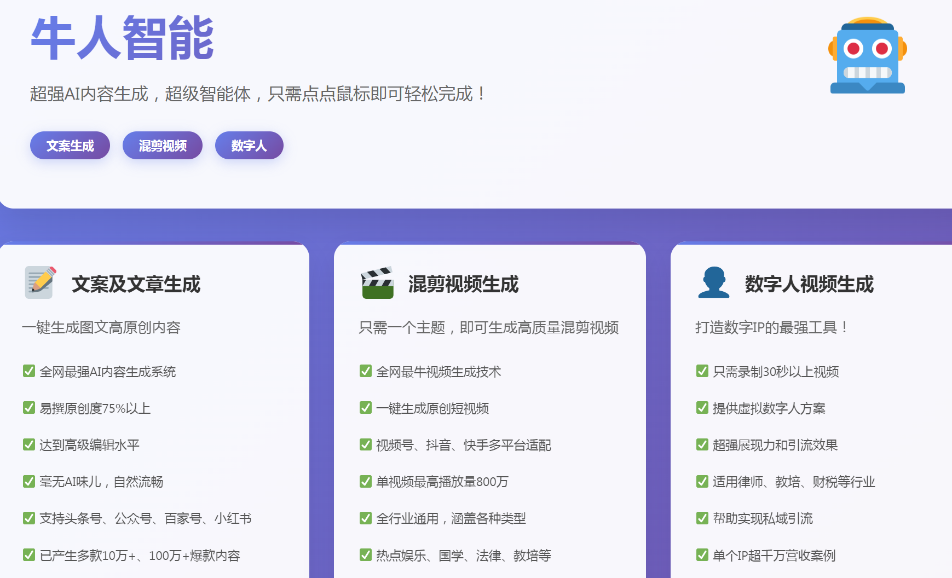Click the checkmark beside 只需录制30秒以上视频
The width and height of the screenshot is (952, 578).
point(702,371)
